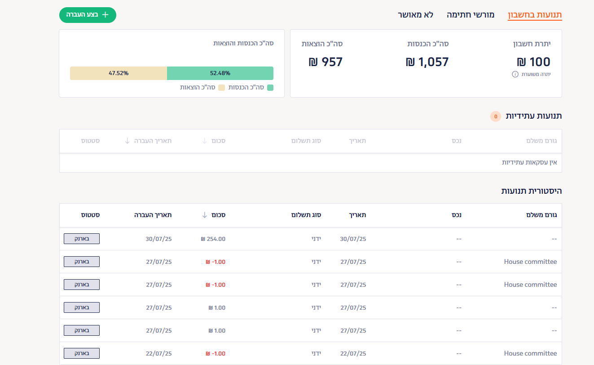Sort transaction history using סכום arrow

tap(205, 215)
